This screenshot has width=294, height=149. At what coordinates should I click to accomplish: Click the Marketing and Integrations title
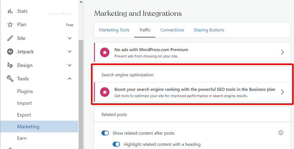(138, 14)
